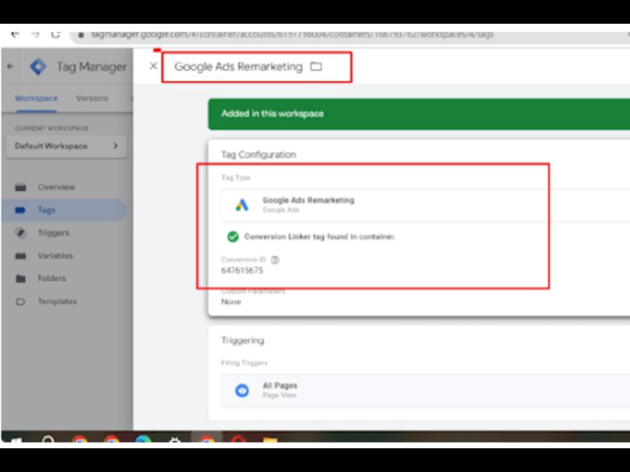Select the Google Ads Remarketing tag type row
This screenshot has height=472, width=630.
tap(425, 205)
